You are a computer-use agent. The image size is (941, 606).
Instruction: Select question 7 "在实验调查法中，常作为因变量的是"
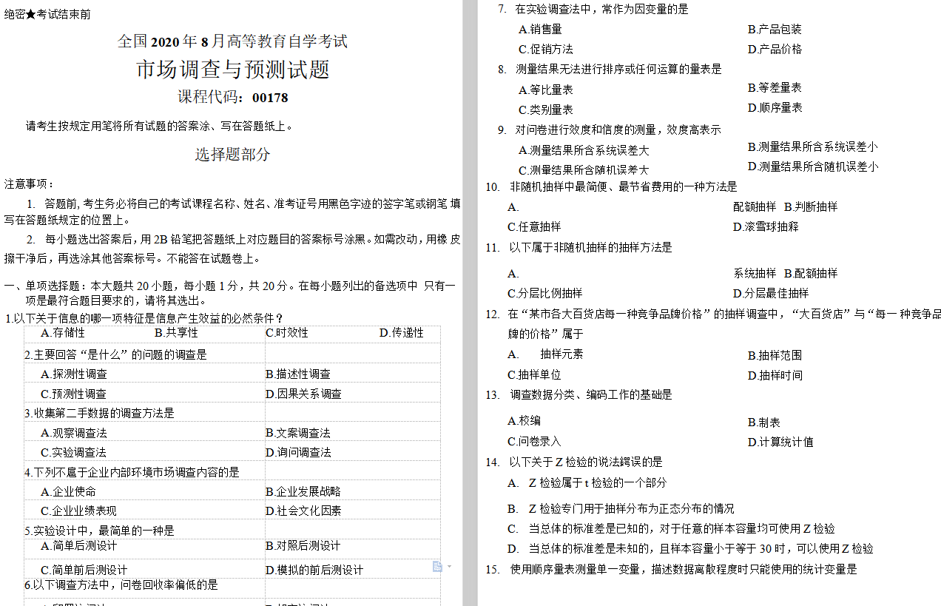tap(593, 10)
